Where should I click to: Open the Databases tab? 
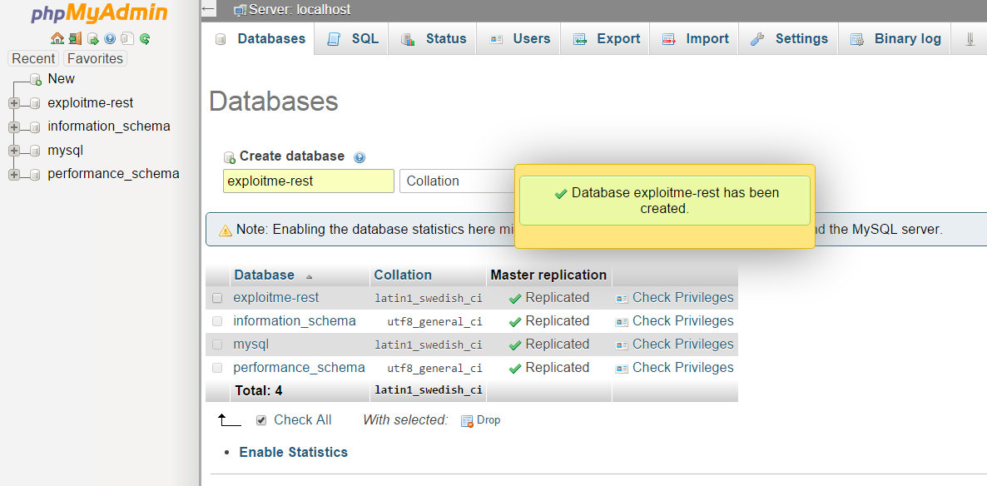[260, 38]
